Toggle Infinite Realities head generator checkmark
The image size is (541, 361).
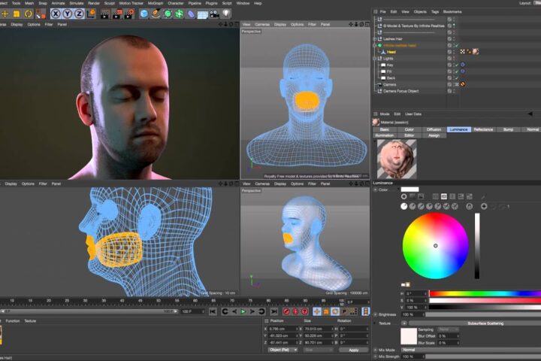pos(457,46)
